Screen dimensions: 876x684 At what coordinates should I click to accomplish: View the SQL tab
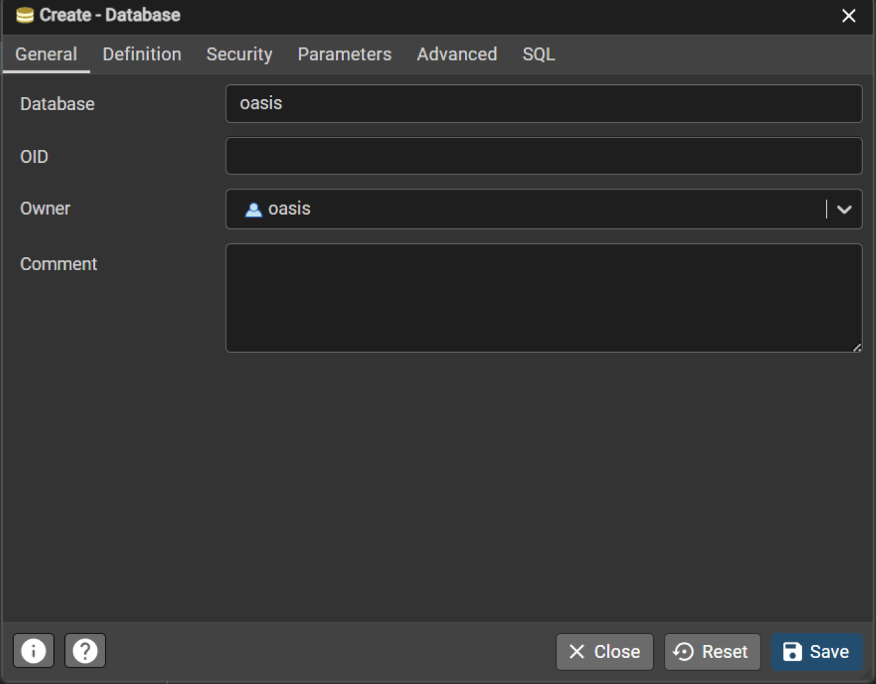coord(539,54)
